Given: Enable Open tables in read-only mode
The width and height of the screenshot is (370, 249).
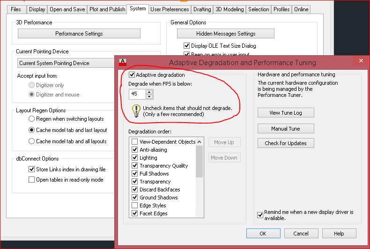Looking at the screenshot, I should [x=31, y=179].
